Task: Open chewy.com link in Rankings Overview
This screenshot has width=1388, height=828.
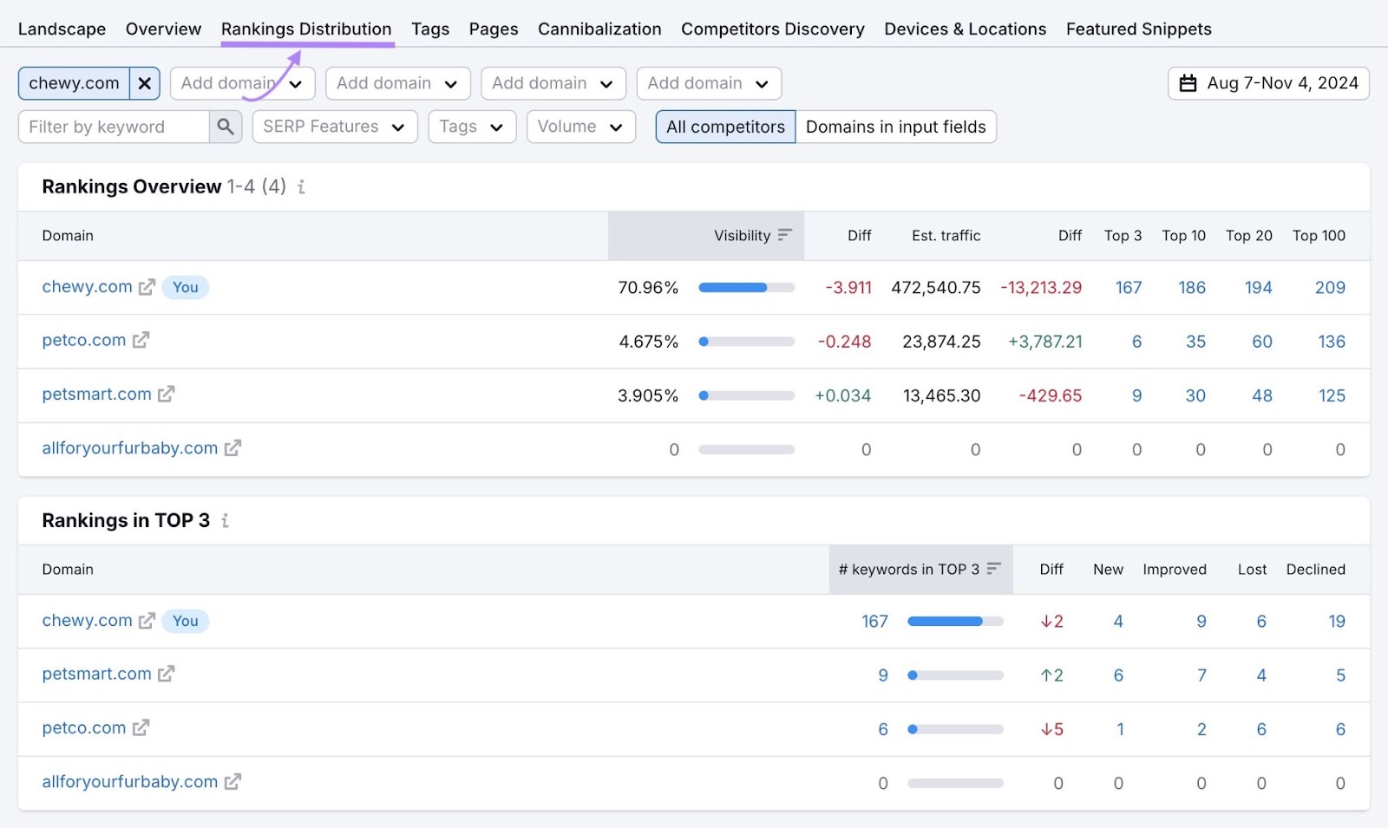Action: coord(87,287)
